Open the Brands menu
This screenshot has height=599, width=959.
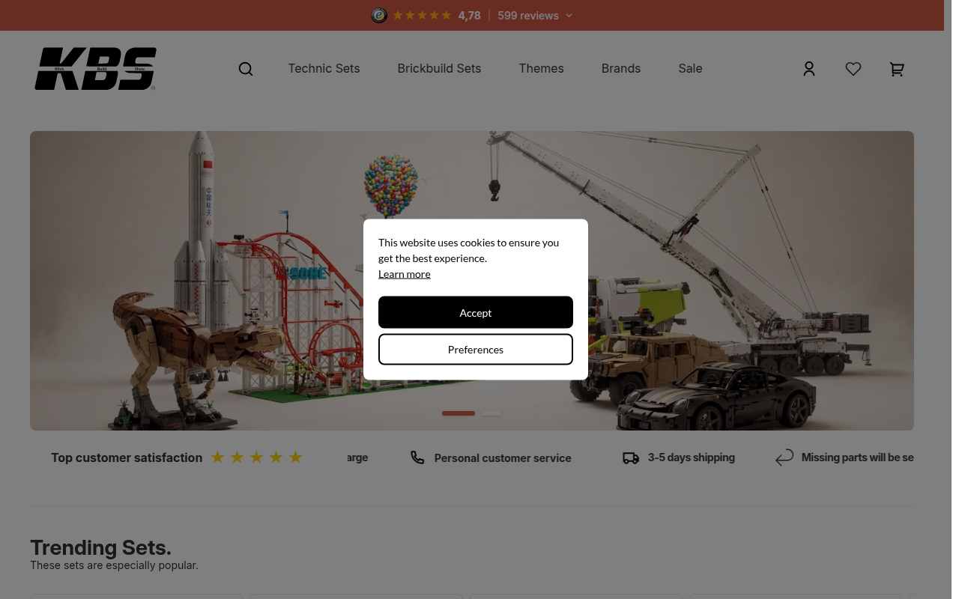click(621, 68)
